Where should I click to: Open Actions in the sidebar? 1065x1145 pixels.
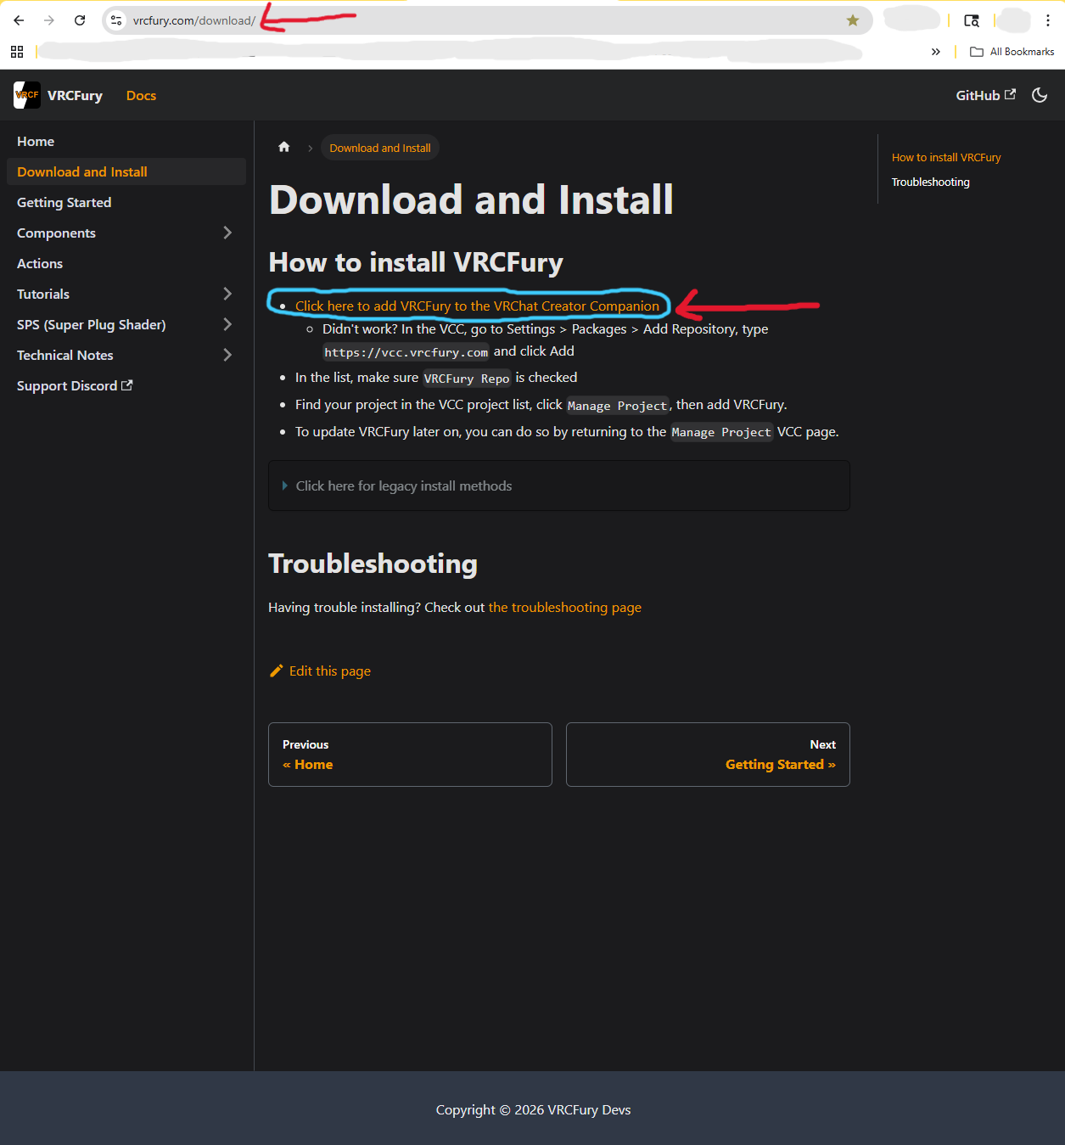pos(126,263)
